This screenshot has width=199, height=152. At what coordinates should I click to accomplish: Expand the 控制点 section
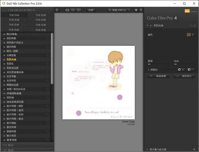(x=148, y=70)
